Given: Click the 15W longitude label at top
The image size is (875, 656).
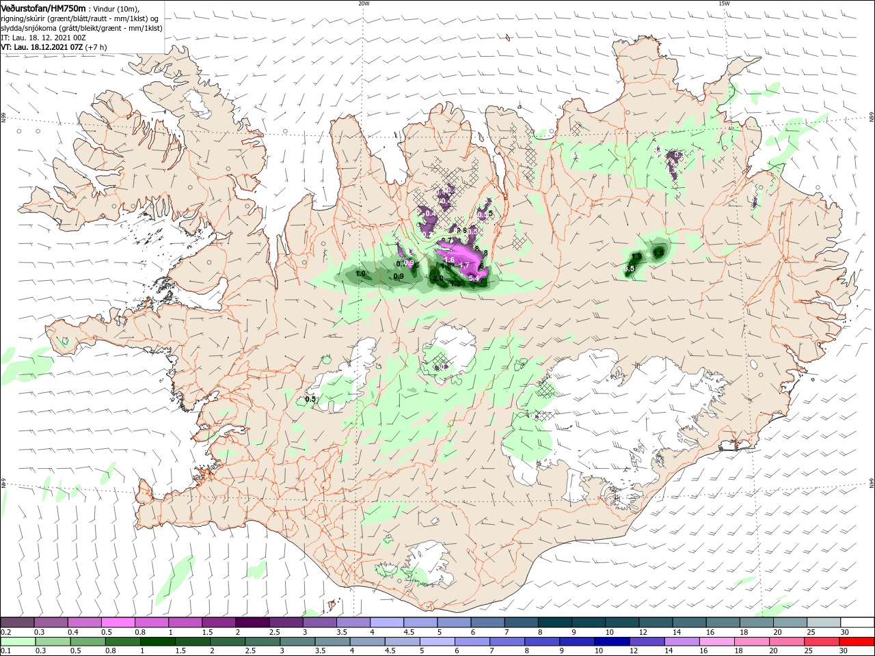Looking at the screenshot, I should click(724, 3).
